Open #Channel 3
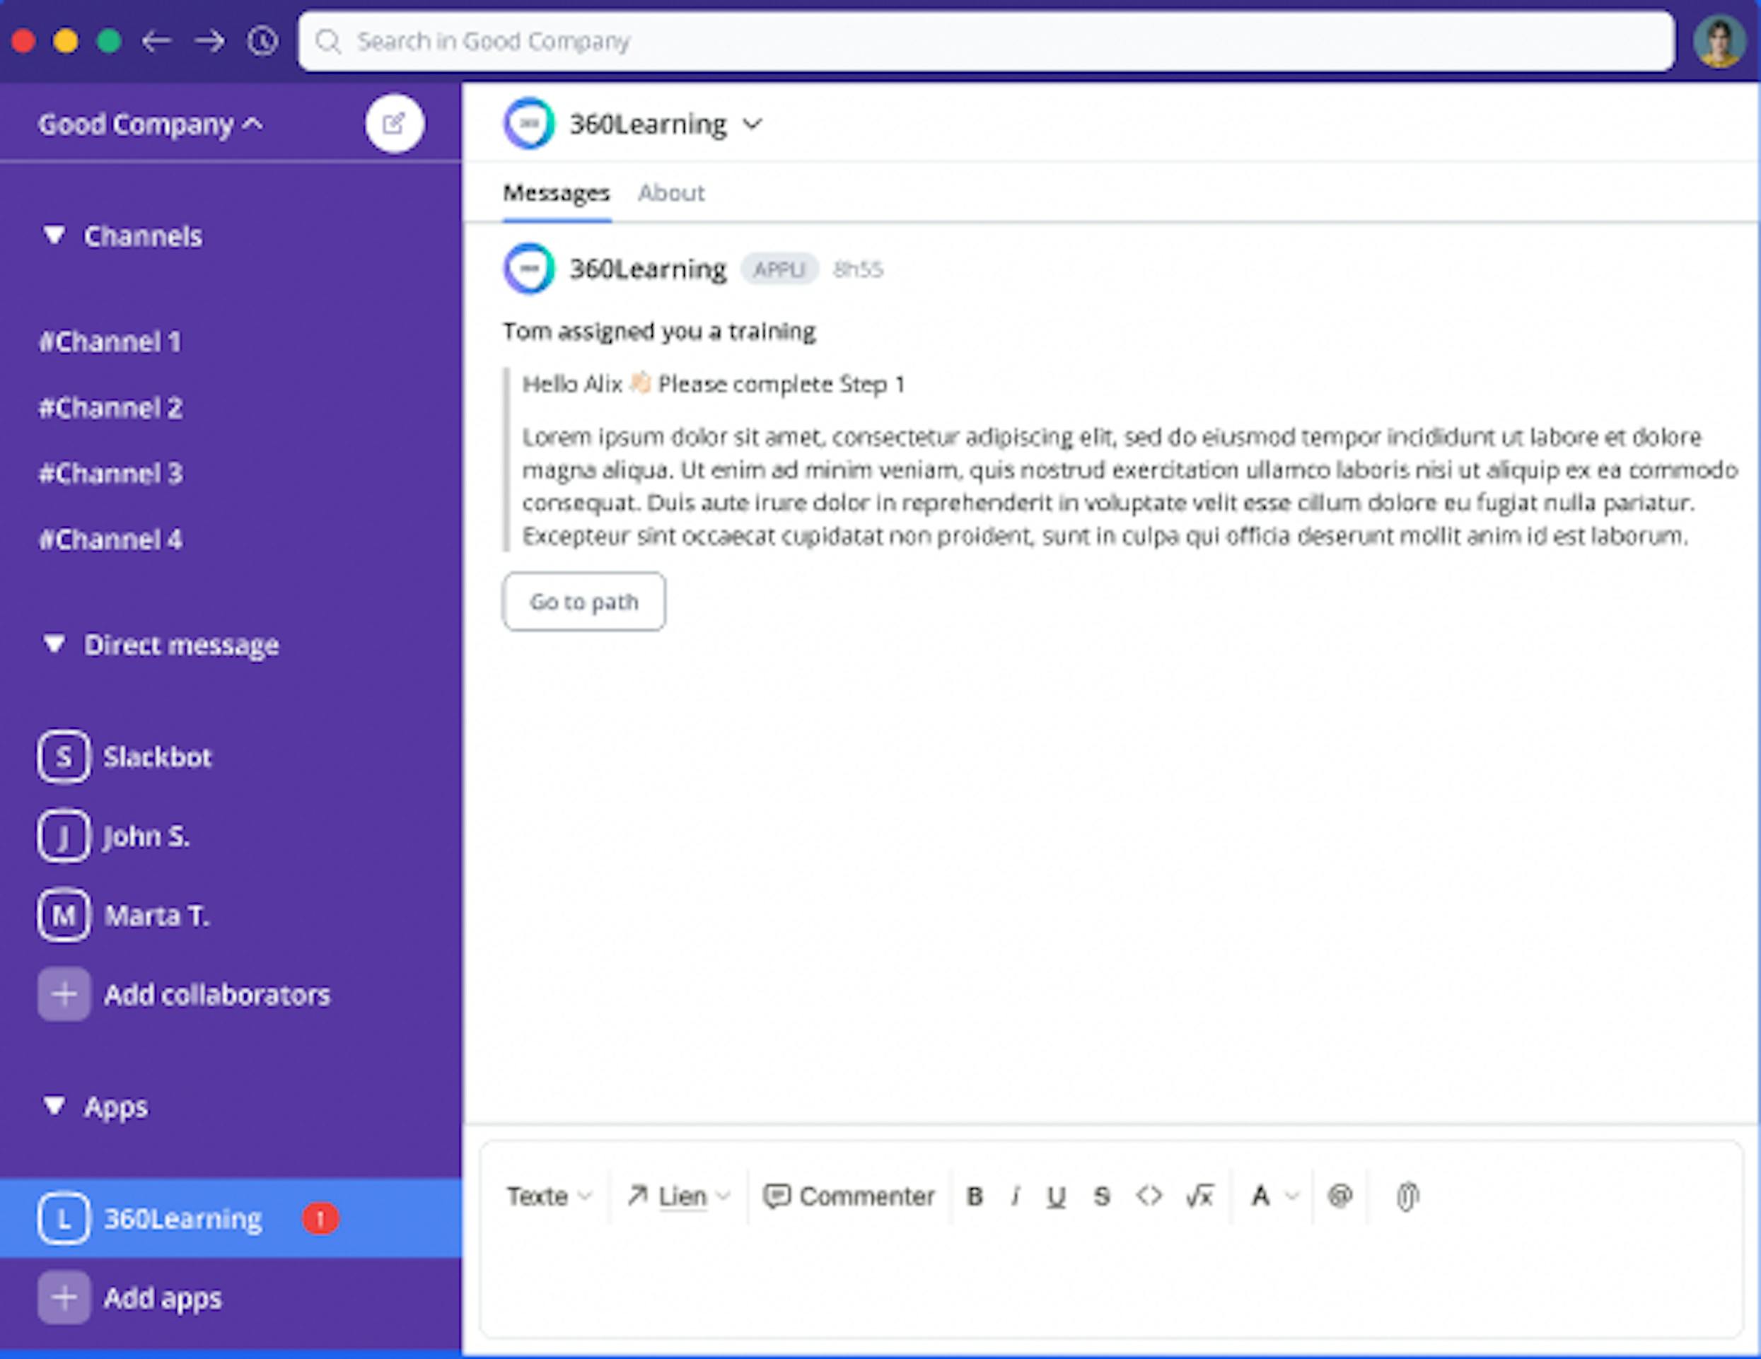This screenshot has width=1761, height=1359. pyautogui.click(x=110, y=473)
